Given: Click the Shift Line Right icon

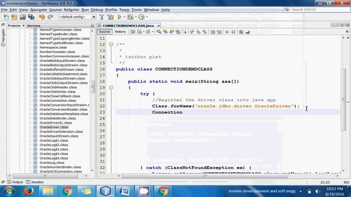Looking at the screenshot, I should [x=219, y=32].
